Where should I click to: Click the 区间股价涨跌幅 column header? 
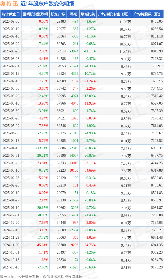35,14
